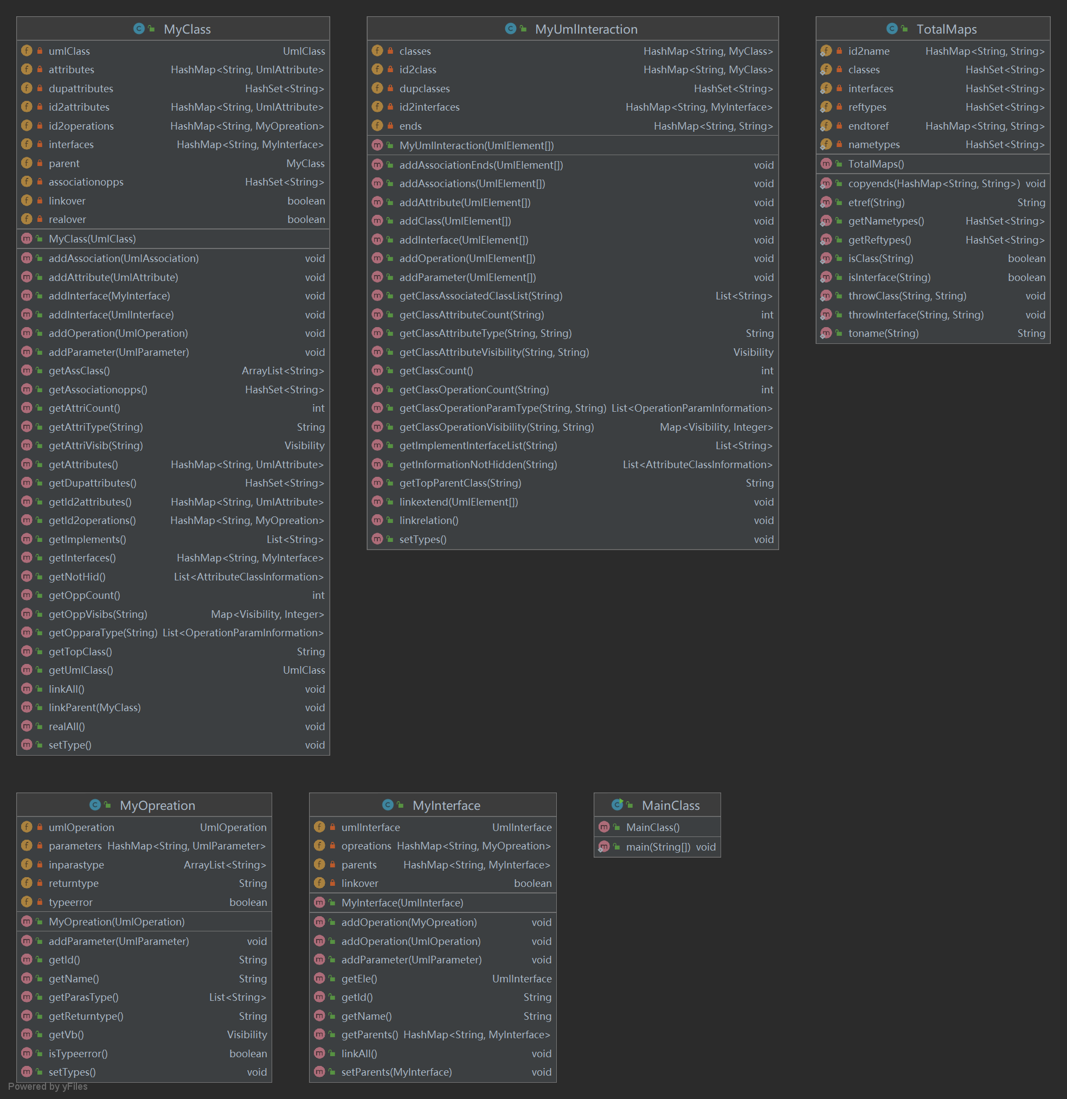Screen dimensions: 1067x1099
Task: Select the MyUmlInteraction(UmlElement[]) constructor
Action: [x=477, y=145]
